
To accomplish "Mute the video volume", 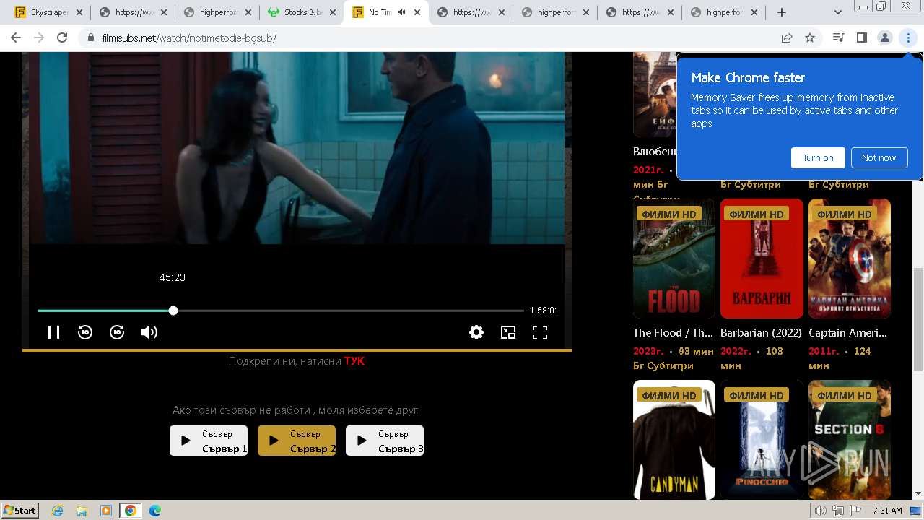I will [149, 332].
